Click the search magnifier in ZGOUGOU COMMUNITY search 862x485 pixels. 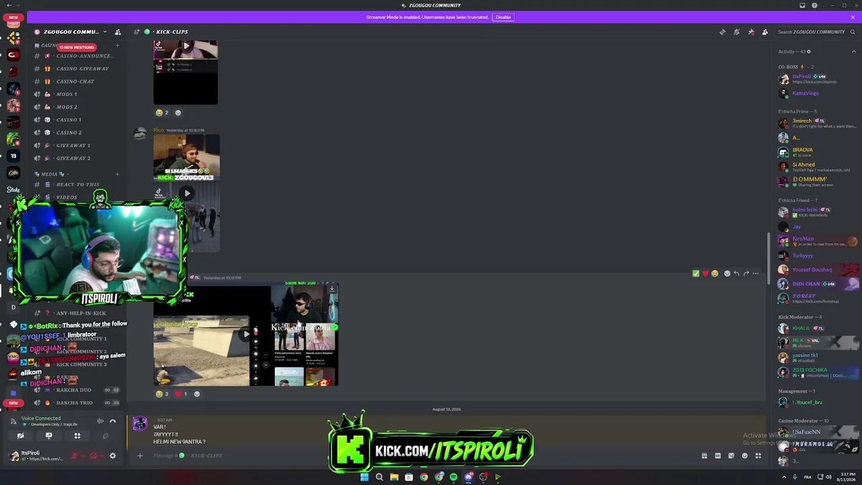click(853, 32)
